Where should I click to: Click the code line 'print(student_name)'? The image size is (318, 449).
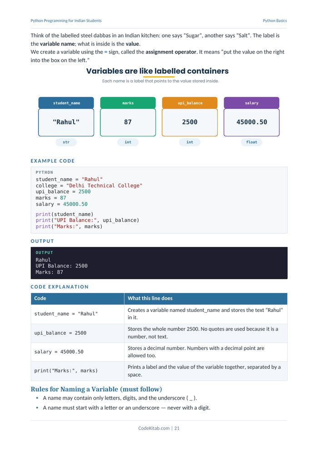(x=65, y=214)
